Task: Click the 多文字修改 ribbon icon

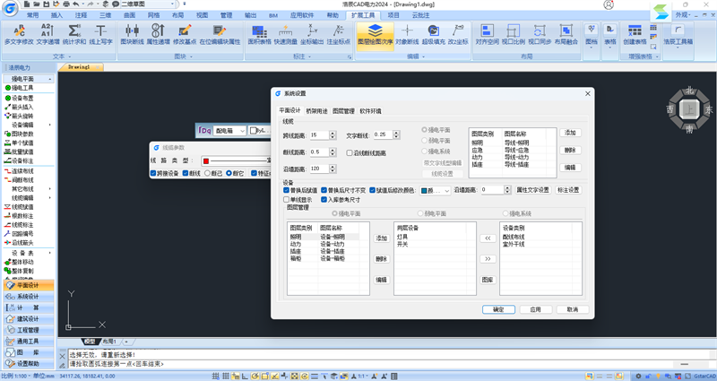Action: (18, 32)
